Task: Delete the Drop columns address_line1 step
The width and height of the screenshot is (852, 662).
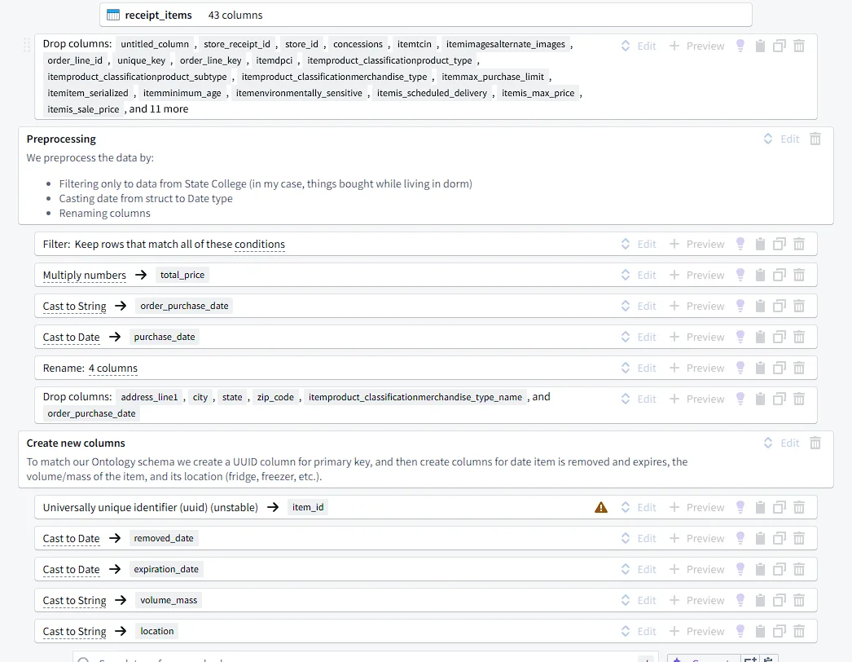Action: tap(799, 399)
